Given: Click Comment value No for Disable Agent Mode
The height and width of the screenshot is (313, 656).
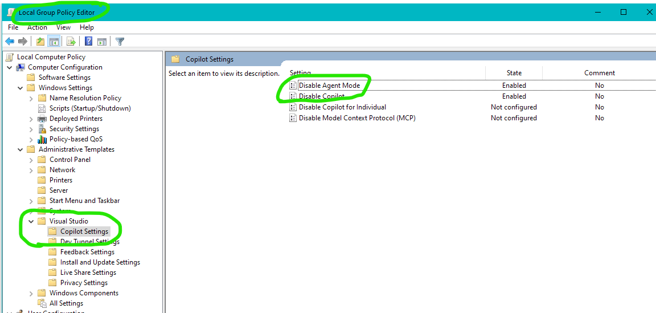Looking at the screenshot, I should pos(600,86).
